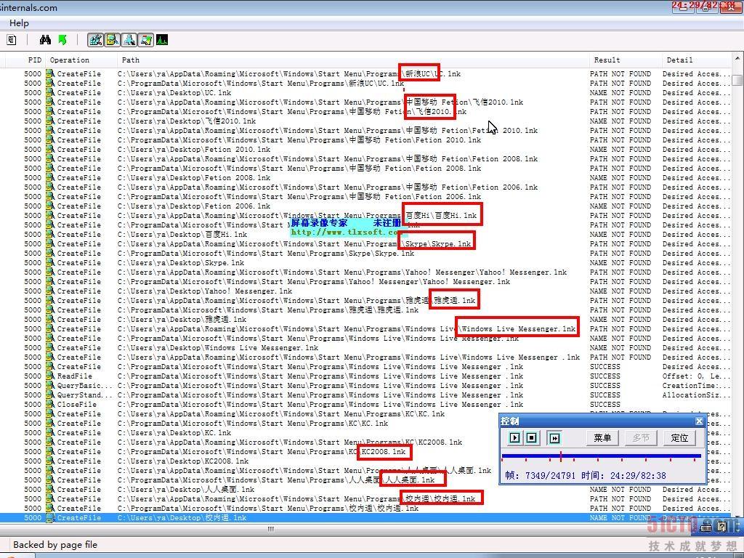Select path C:\Users\ya\Desktop\百度Hi.lnk
This screenshot has width=744, height=558.
pos(182,235)
